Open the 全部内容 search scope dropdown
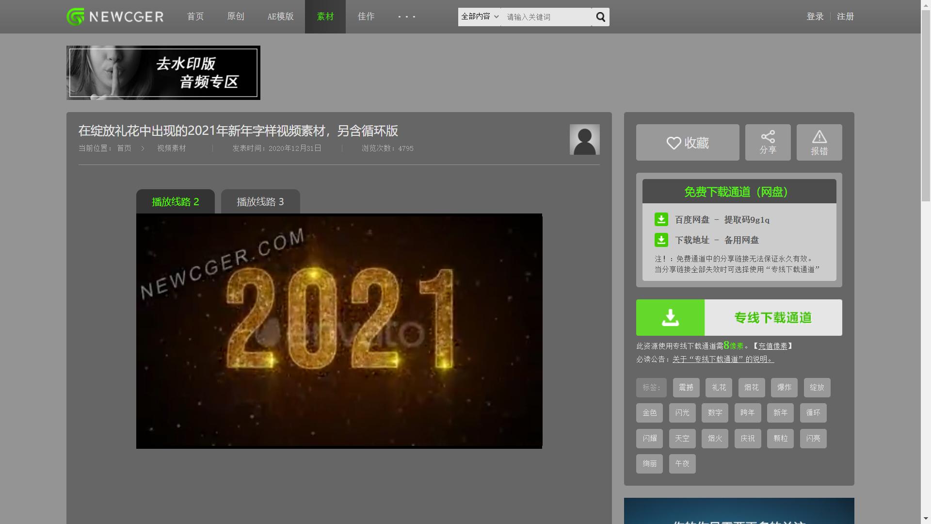The height and width of the screenshot is (524, 931). [479, 17]
